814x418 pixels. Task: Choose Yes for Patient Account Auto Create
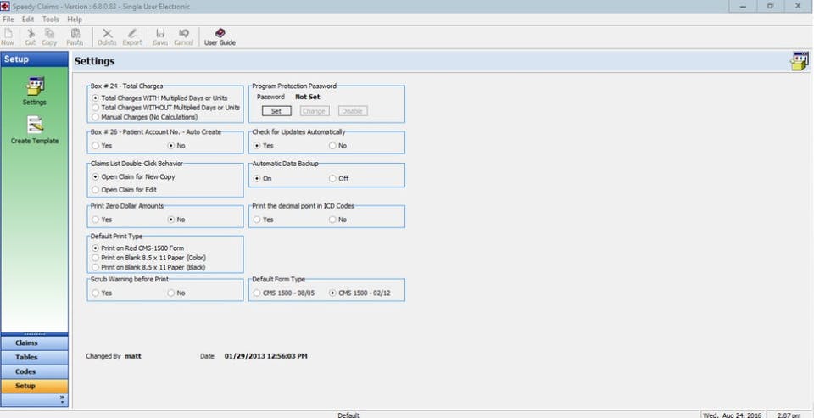95,145
